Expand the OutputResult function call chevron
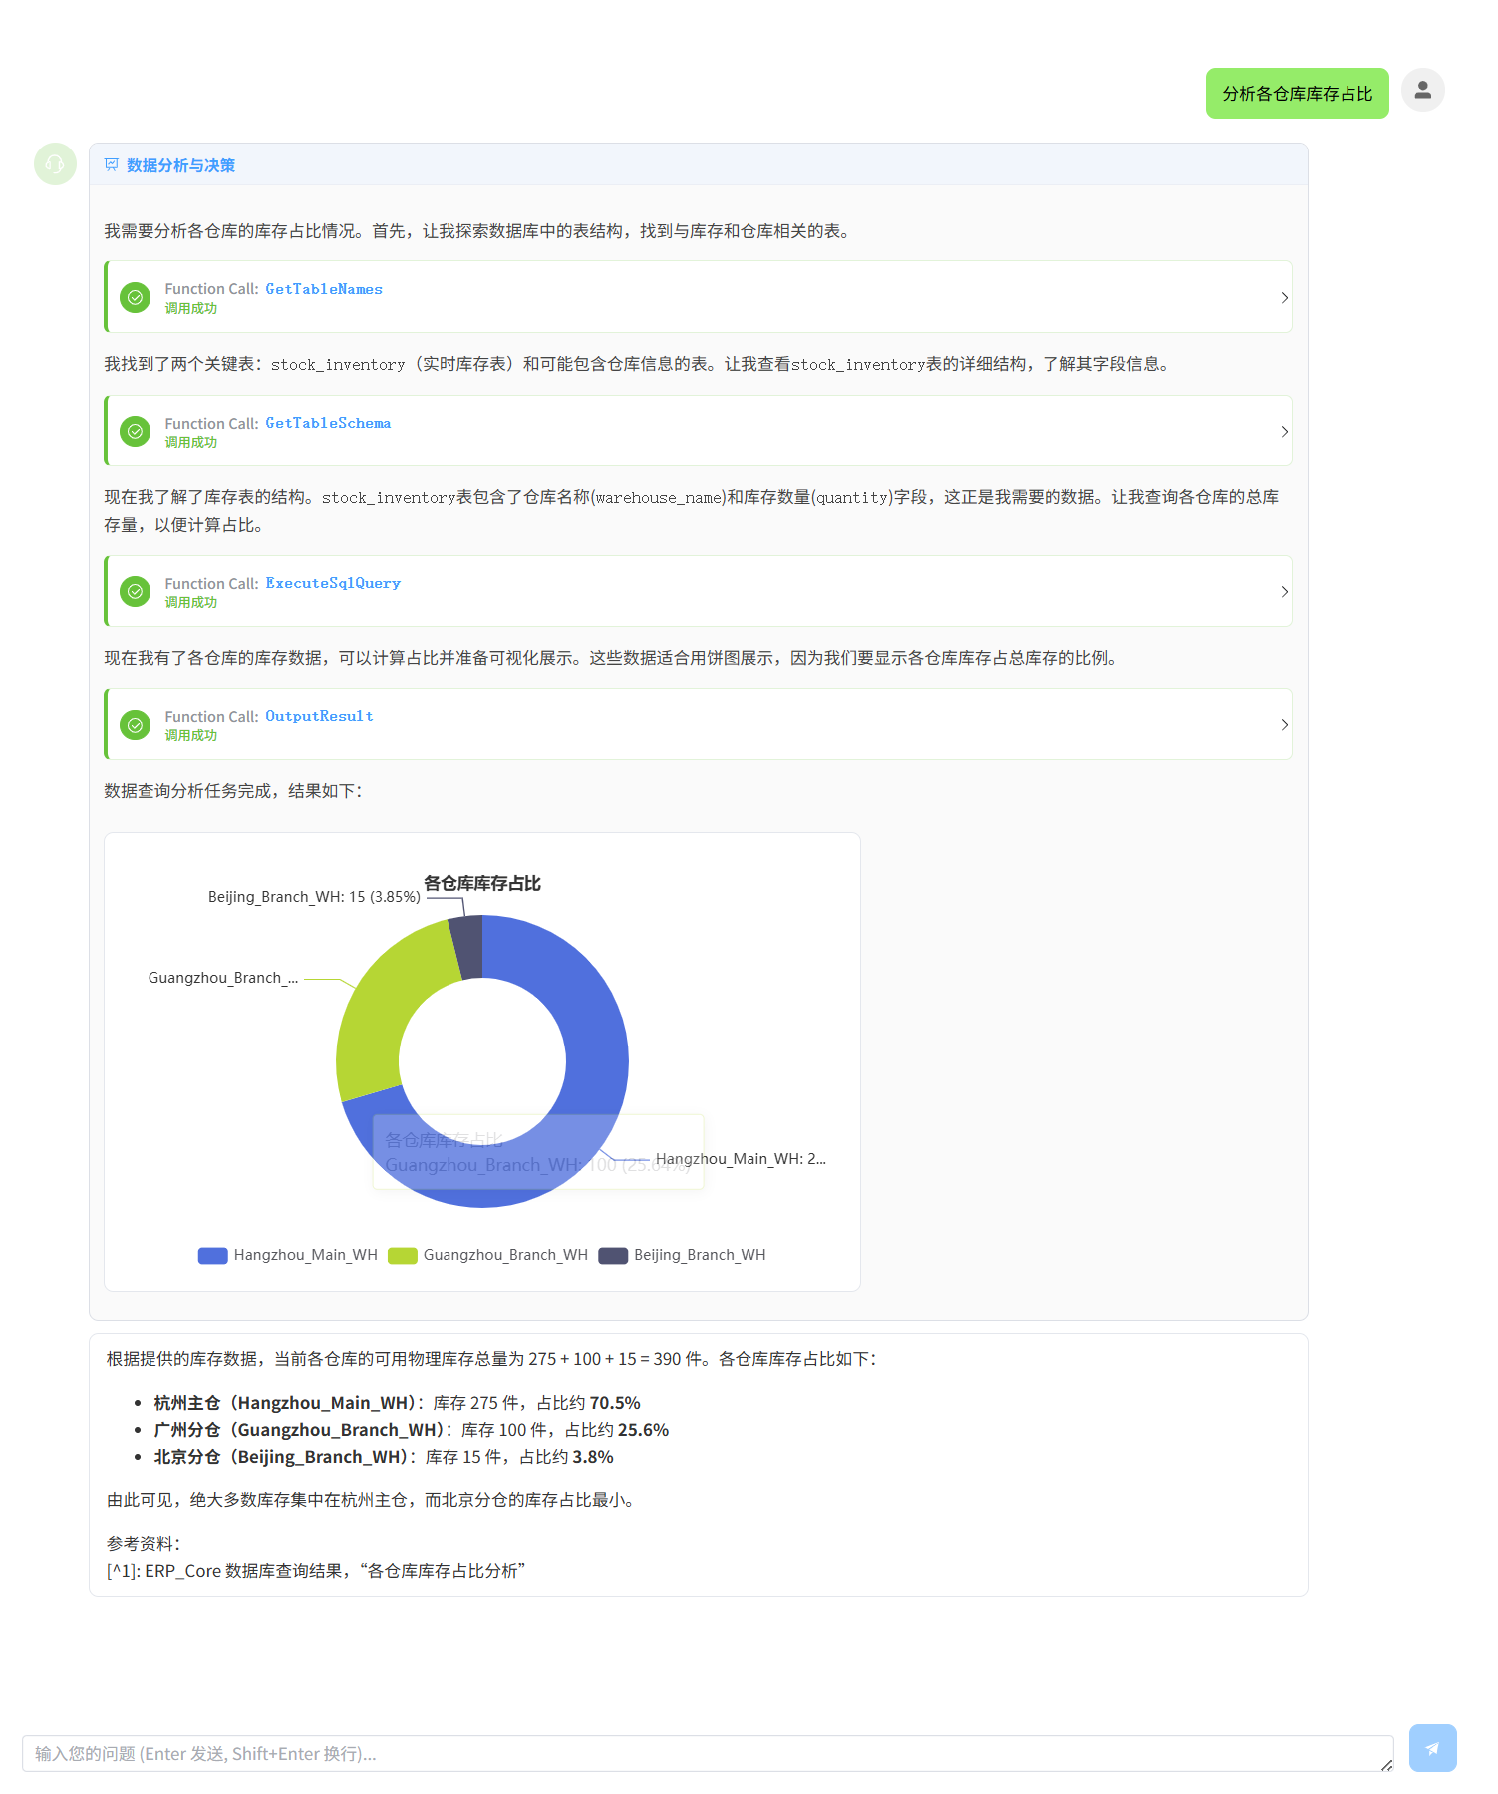 click(1284, 725)
